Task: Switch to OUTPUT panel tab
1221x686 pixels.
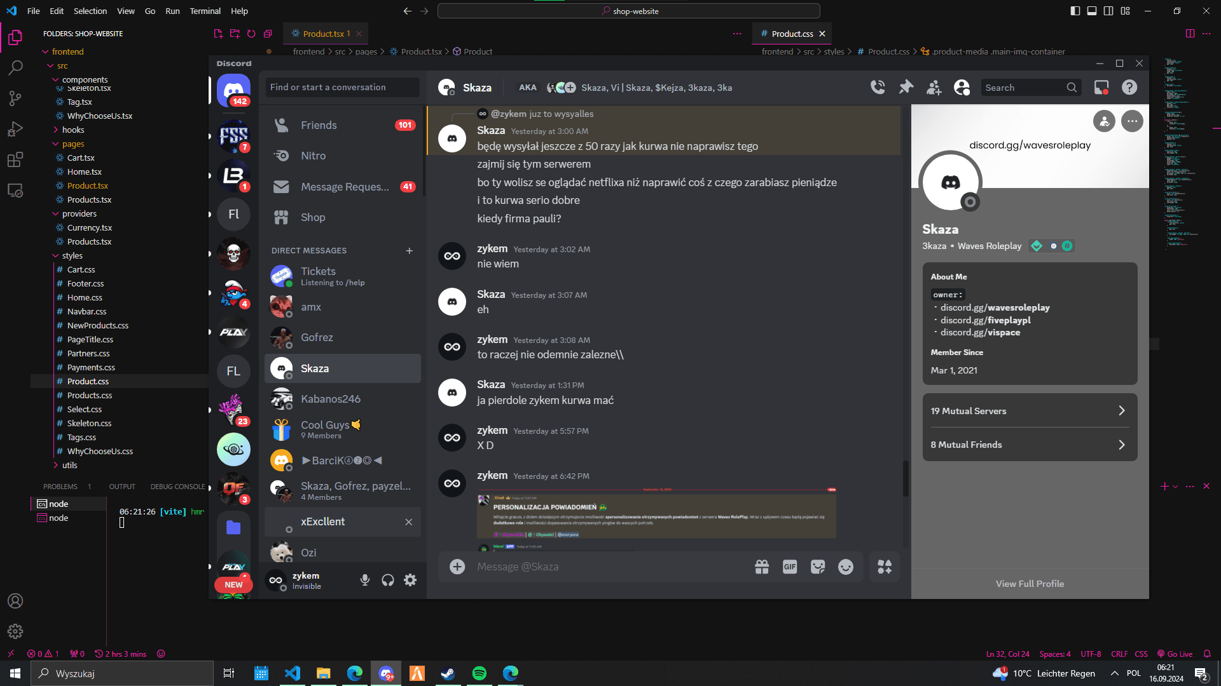Action: [122, 487]
